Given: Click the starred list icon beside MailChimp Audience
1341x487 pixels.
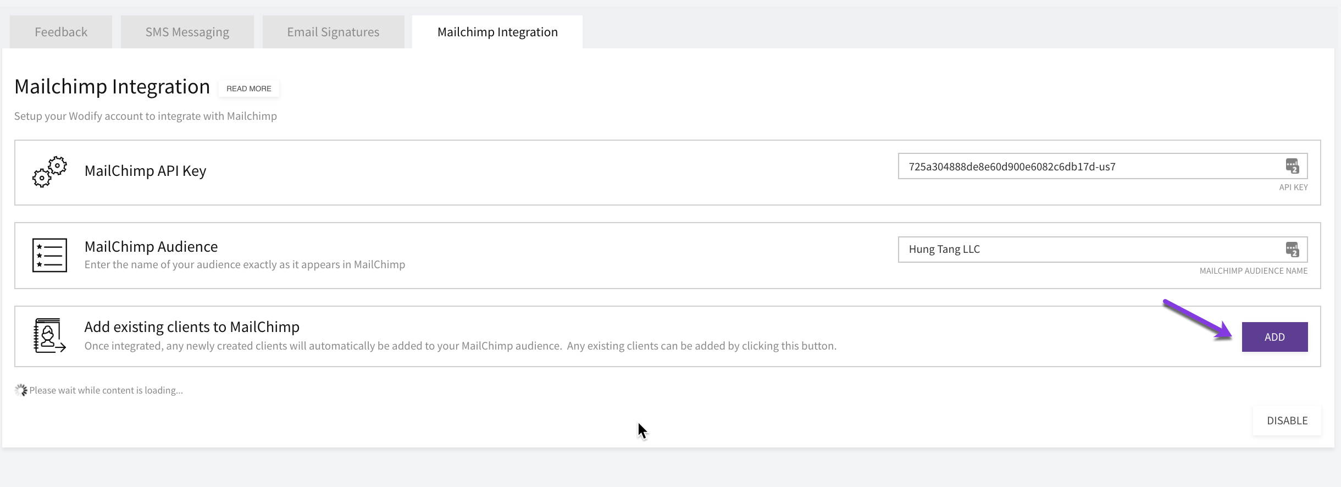Looking at the screenshot, I should (49, 255).
